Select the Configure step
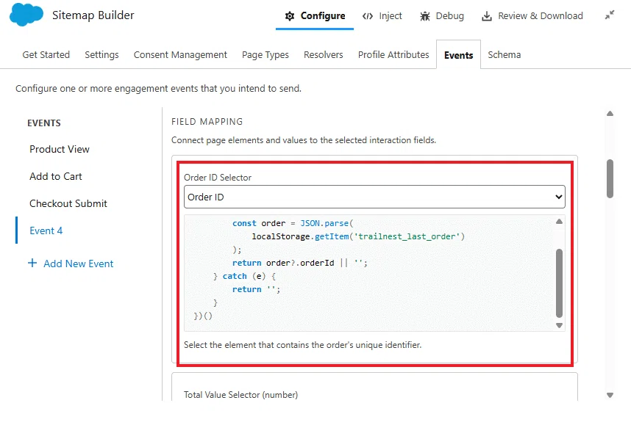 315,16
